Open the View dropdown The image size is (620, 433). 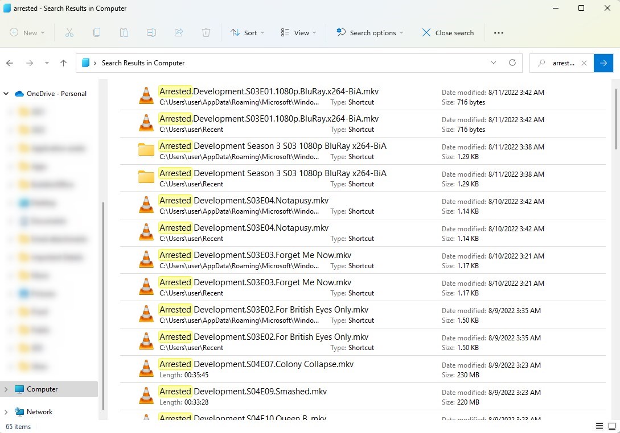pyautogui.click(x=298, y=32)
